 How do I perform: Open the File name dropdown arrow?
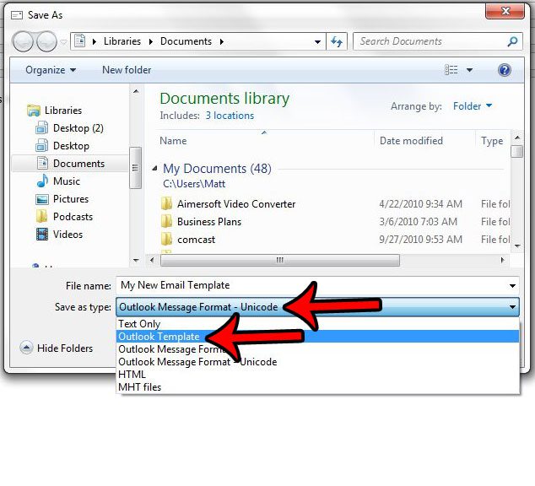[512, 286]
